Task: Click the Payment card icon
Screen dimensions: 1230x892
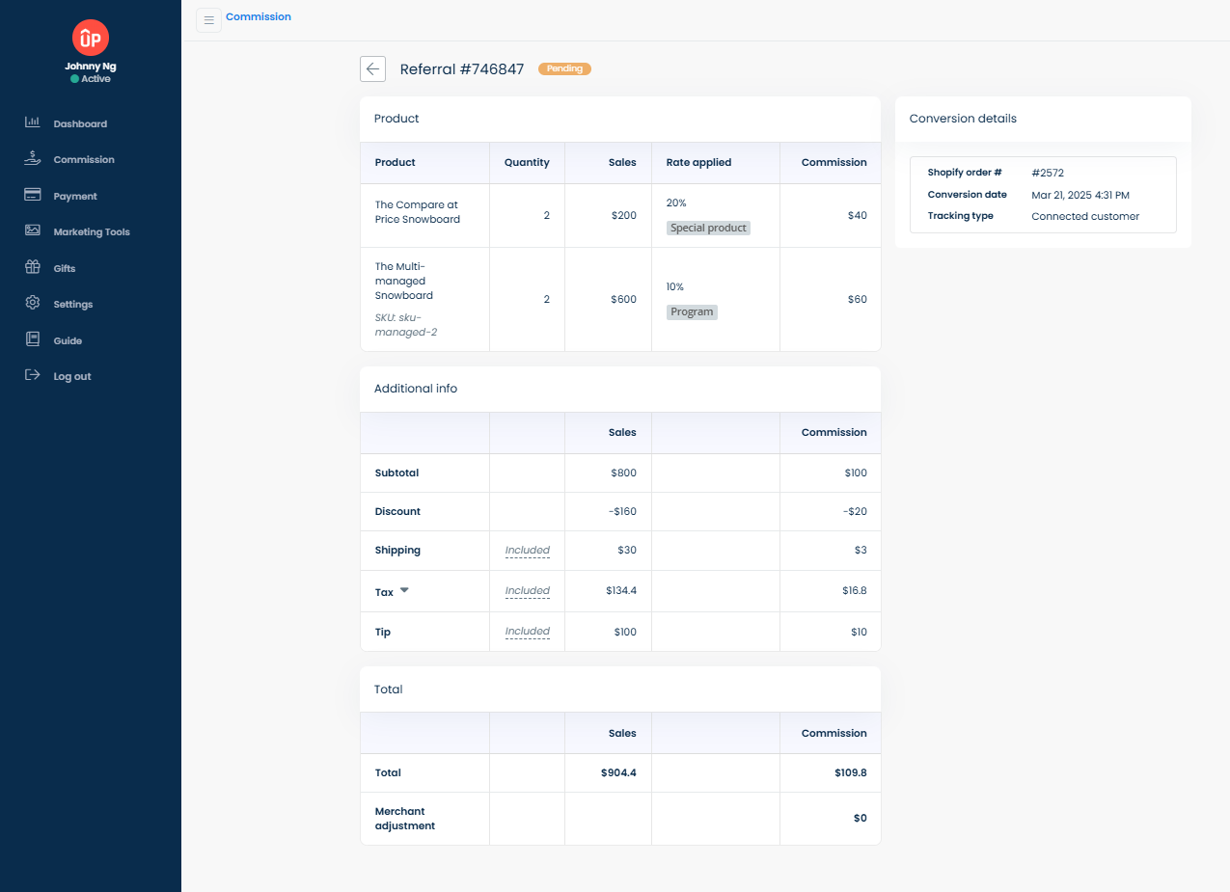Action: [32, 195]
